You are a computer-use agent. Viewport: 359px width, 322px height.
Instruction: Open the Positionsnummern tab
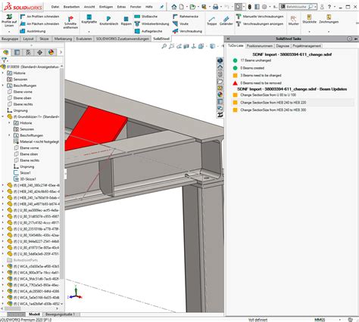(260, 46)
